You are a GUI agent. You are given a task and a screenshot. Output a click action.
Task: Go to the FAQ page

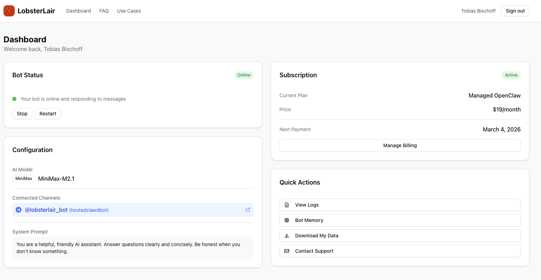104,11
